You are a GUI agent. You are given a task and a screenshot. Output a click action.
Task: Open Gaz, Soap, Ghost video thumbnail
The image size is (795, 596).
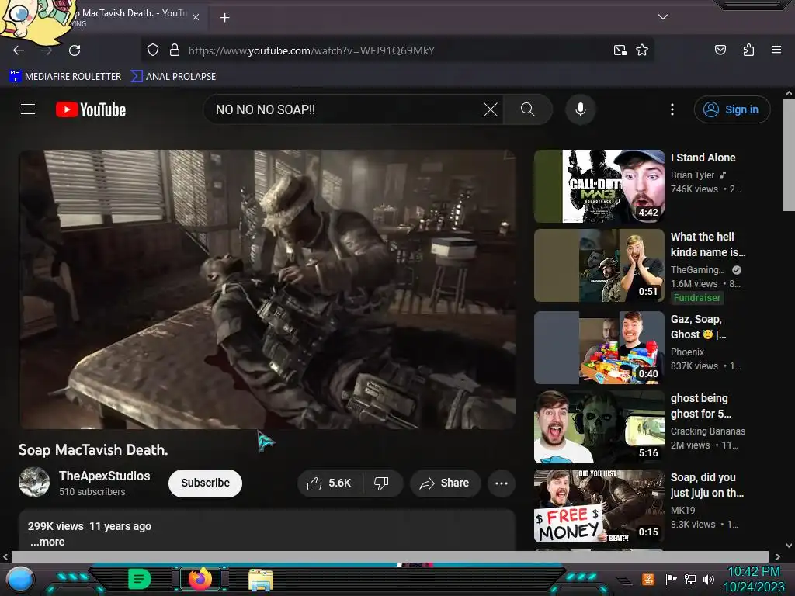click(x=599, y=348)
